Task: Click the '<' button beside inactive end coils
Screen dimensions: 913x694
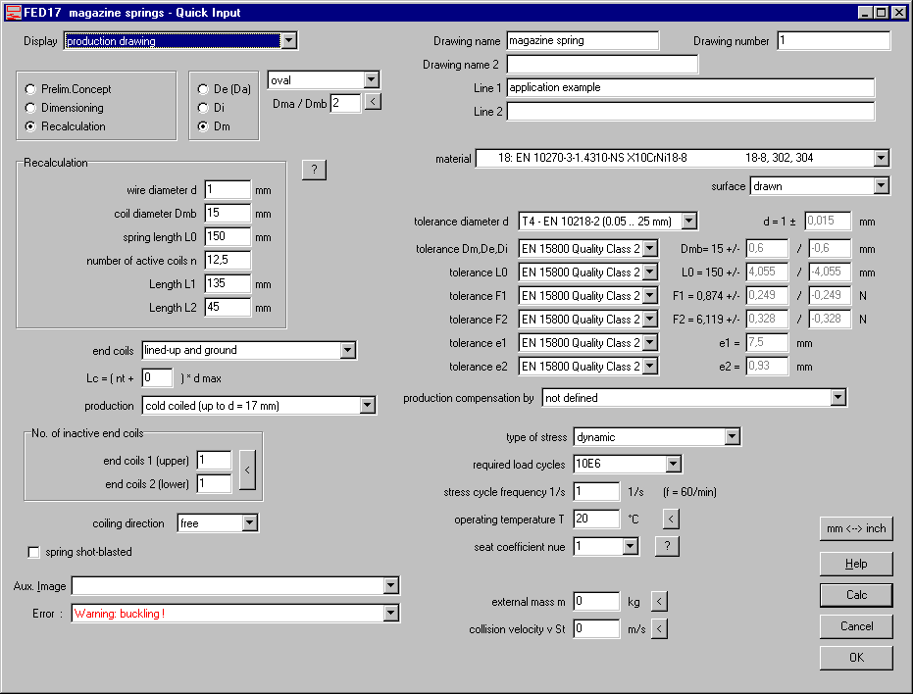Action: click(x=247, y=471)
